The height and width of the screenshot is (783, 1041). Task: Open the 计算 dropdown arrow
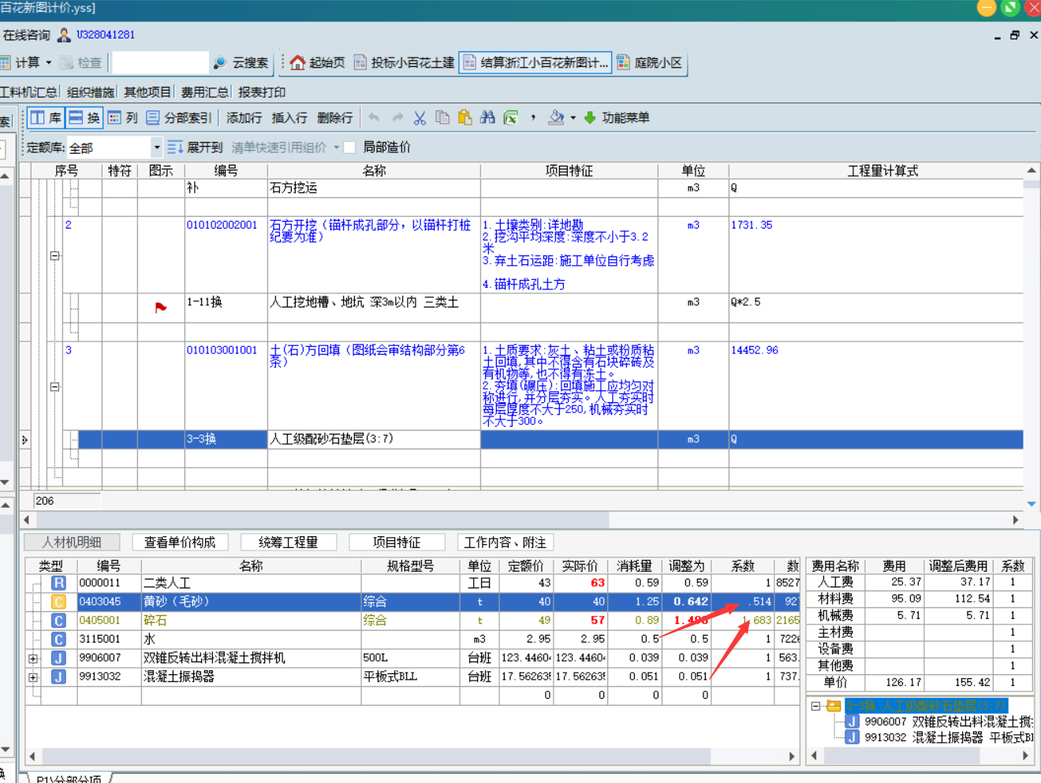[49, 62]
